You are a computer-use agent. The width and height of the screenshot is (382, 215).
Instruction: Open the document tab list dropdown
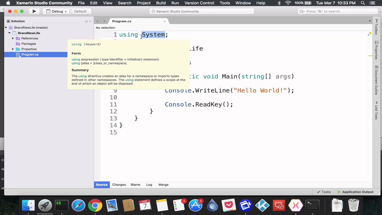(370, 21)
